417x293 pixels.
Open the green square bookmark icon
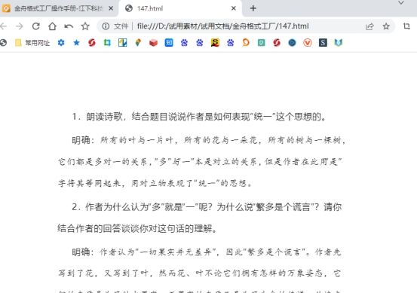click(x=262, y=42)
